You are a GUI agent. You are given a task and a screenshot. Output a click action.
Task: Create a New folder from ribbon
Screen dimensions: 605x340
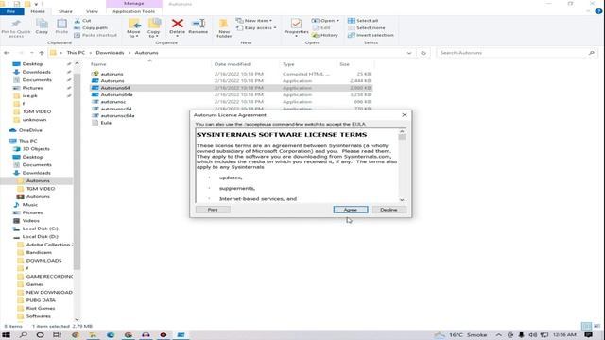coord(224,28)
